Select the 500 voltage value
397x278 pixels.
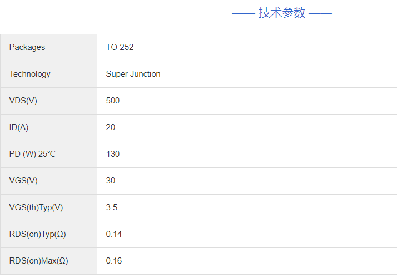(113, 101)
